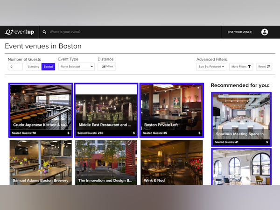Click the 'Seated Guests: 41' text
This screenshot has width=280, height=210.
[x=226, y=142]
